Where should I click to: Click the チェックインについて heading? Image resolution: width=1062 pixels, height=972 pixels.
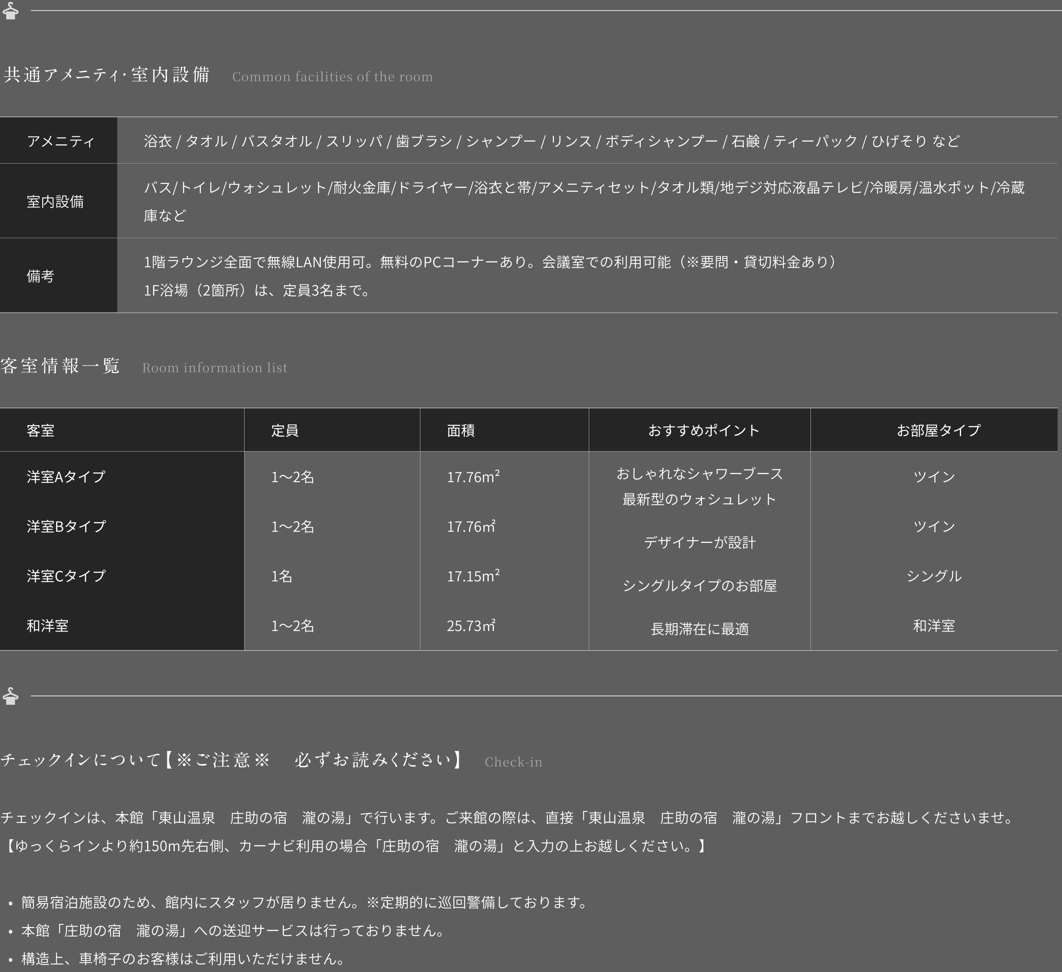pyautogui.click(x=232, y=759)
